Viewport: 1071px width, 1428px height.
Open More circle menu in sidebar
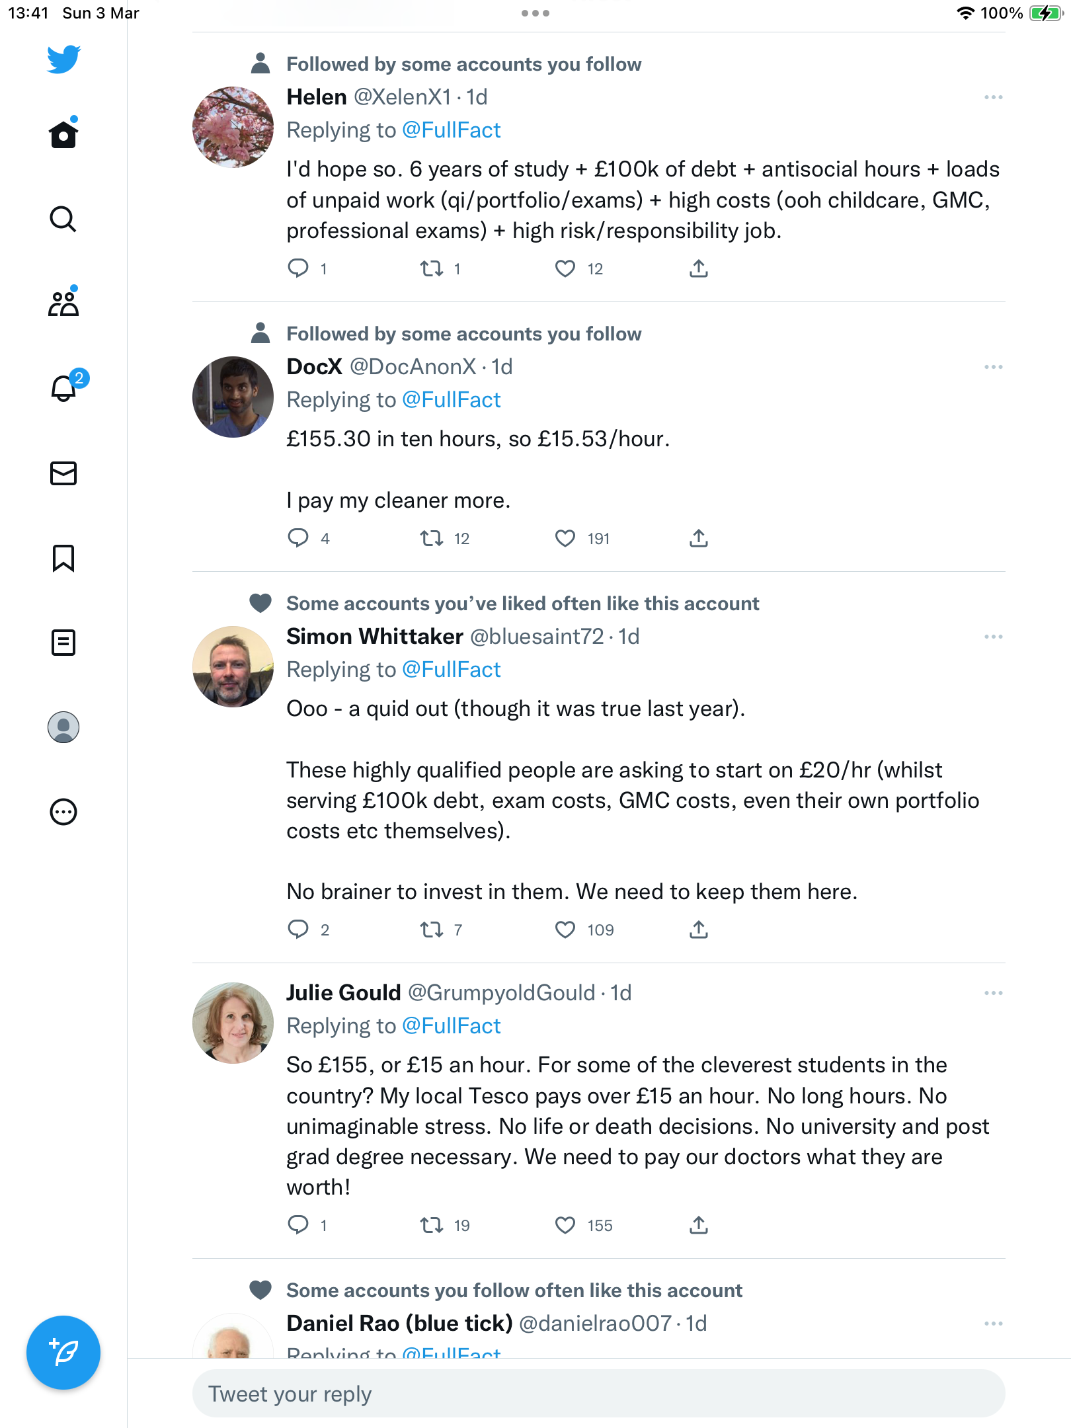63,812
